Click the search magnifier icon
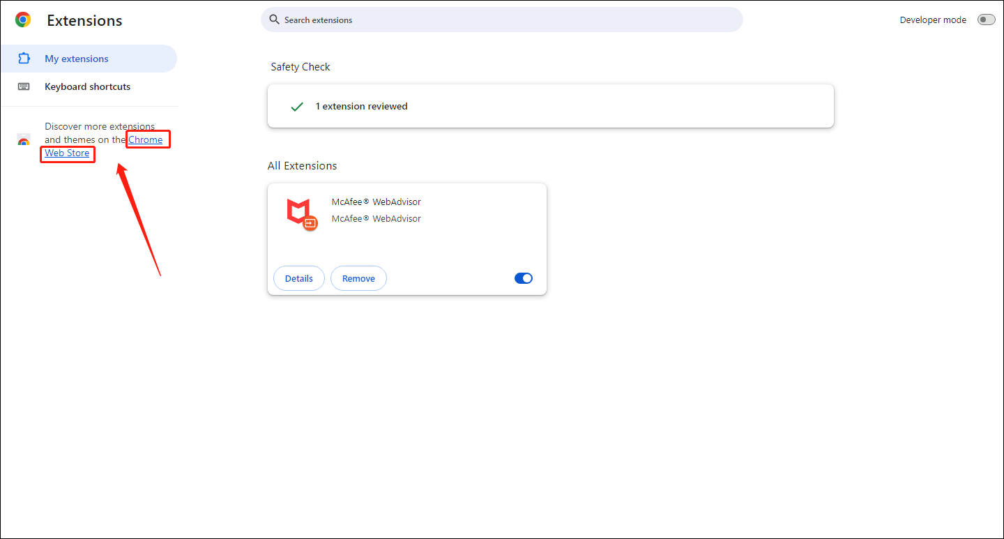Viewport: 1004px width, 539px height. pyautogui.click(x=274, y=20)
